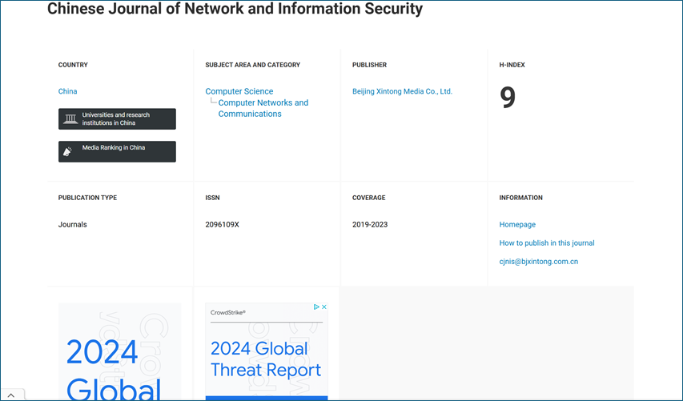The image size is (683, 401).
Task: Open Beijing Xintong Media Co., Ltd. publisher
Action: pos(402,91)
